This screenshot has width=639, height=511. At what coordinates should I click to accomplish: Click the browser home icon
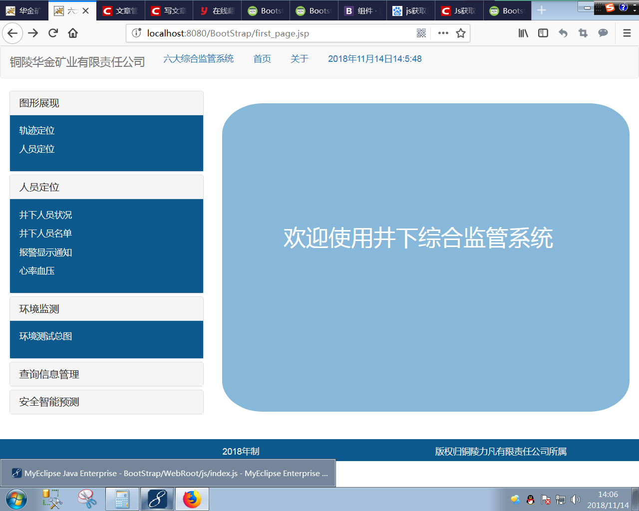[73, 33]
